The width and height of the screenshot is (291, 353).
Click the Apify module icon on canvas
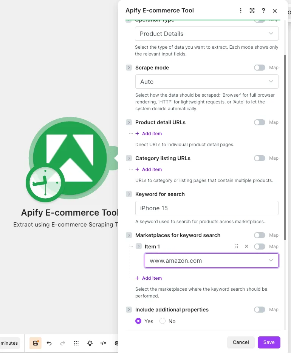(70, 158)
